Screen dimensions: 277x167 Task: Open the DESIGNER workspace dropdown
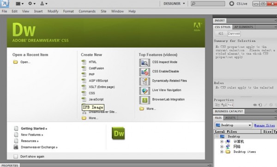[x=174, y=4]
